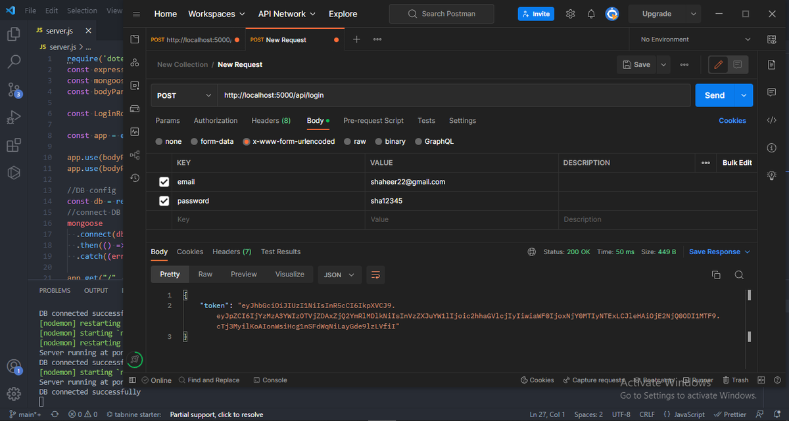
Task: Open Related requests lightbulb icon
Action: pyautogui.click(x=772, y=175)
